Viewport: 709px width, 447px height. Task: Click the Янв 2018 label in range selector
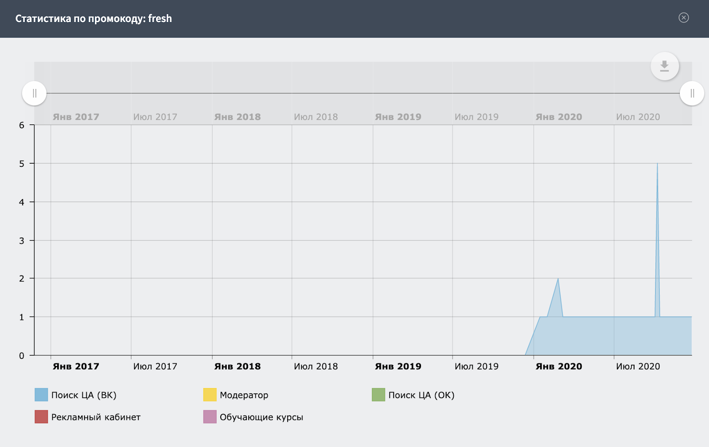coord(238,117)
